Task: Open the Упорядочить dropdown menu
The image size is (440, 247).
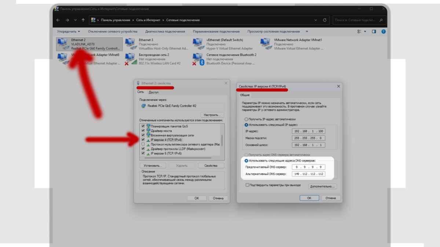Action: (x=69, y=31)
